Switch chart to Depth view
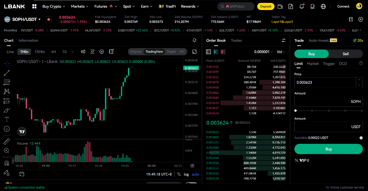The image size is (368, 191). tap(171, 52)
